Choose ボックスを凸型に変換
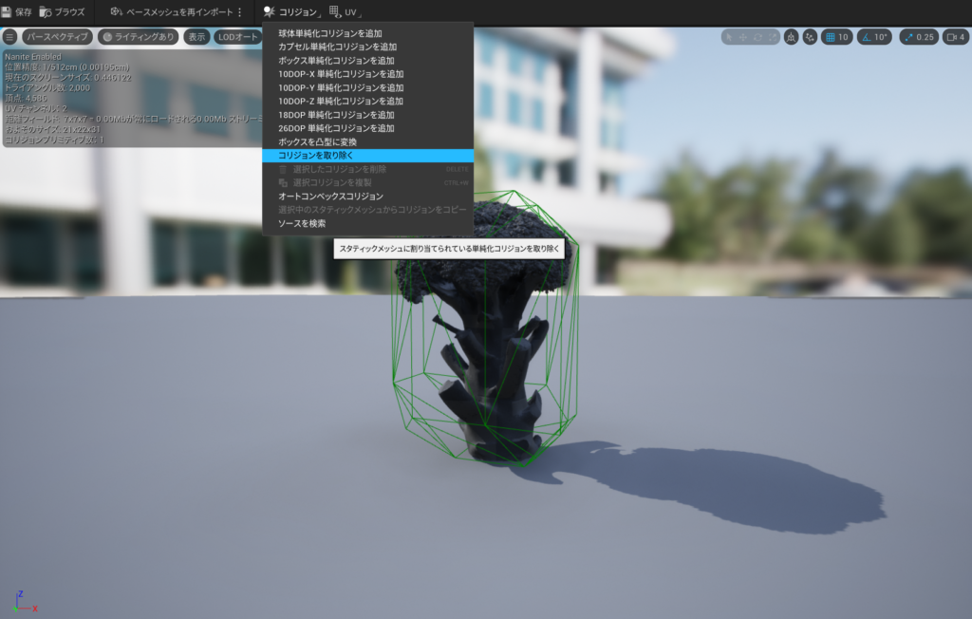 coord(367,142)
